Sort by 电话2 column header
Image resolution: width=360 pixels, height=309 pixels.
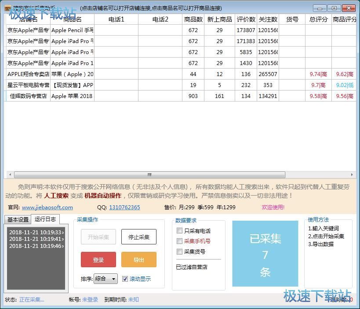point(160,19)
